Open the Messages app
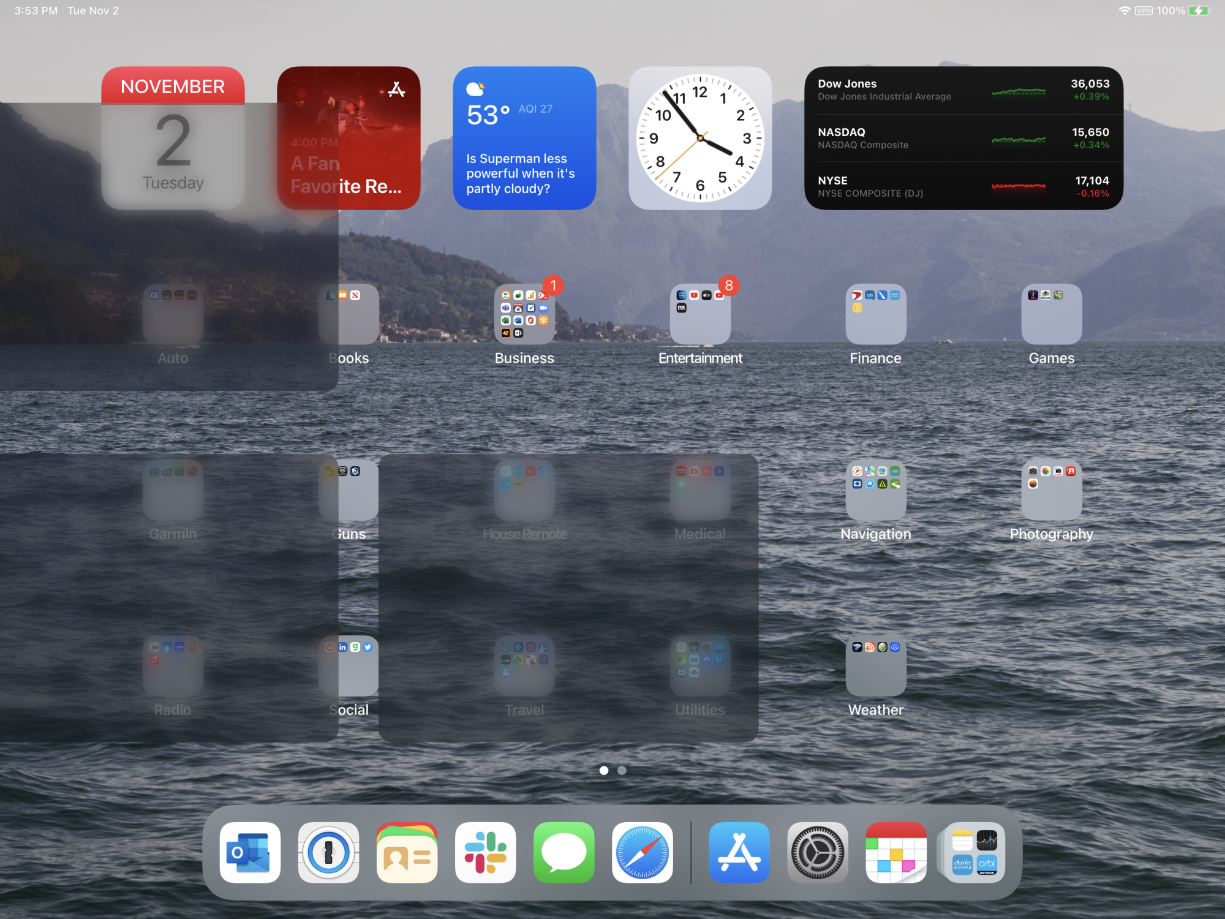 pos(563,852)
